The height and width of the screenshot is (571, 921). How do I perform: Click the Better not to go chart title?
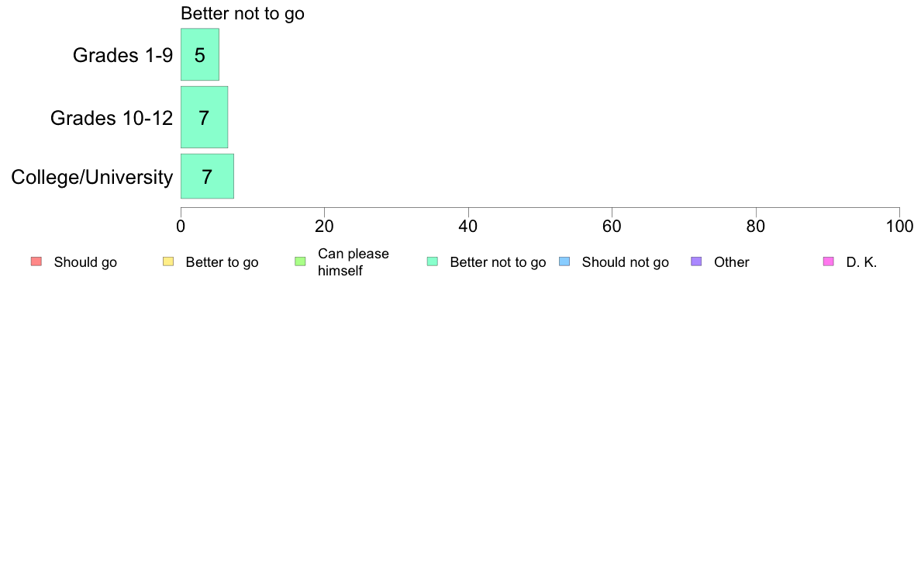point(243,13)
